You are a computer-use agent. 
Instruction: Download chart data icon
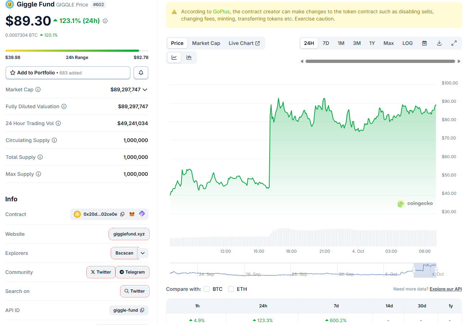coord(439,43)
